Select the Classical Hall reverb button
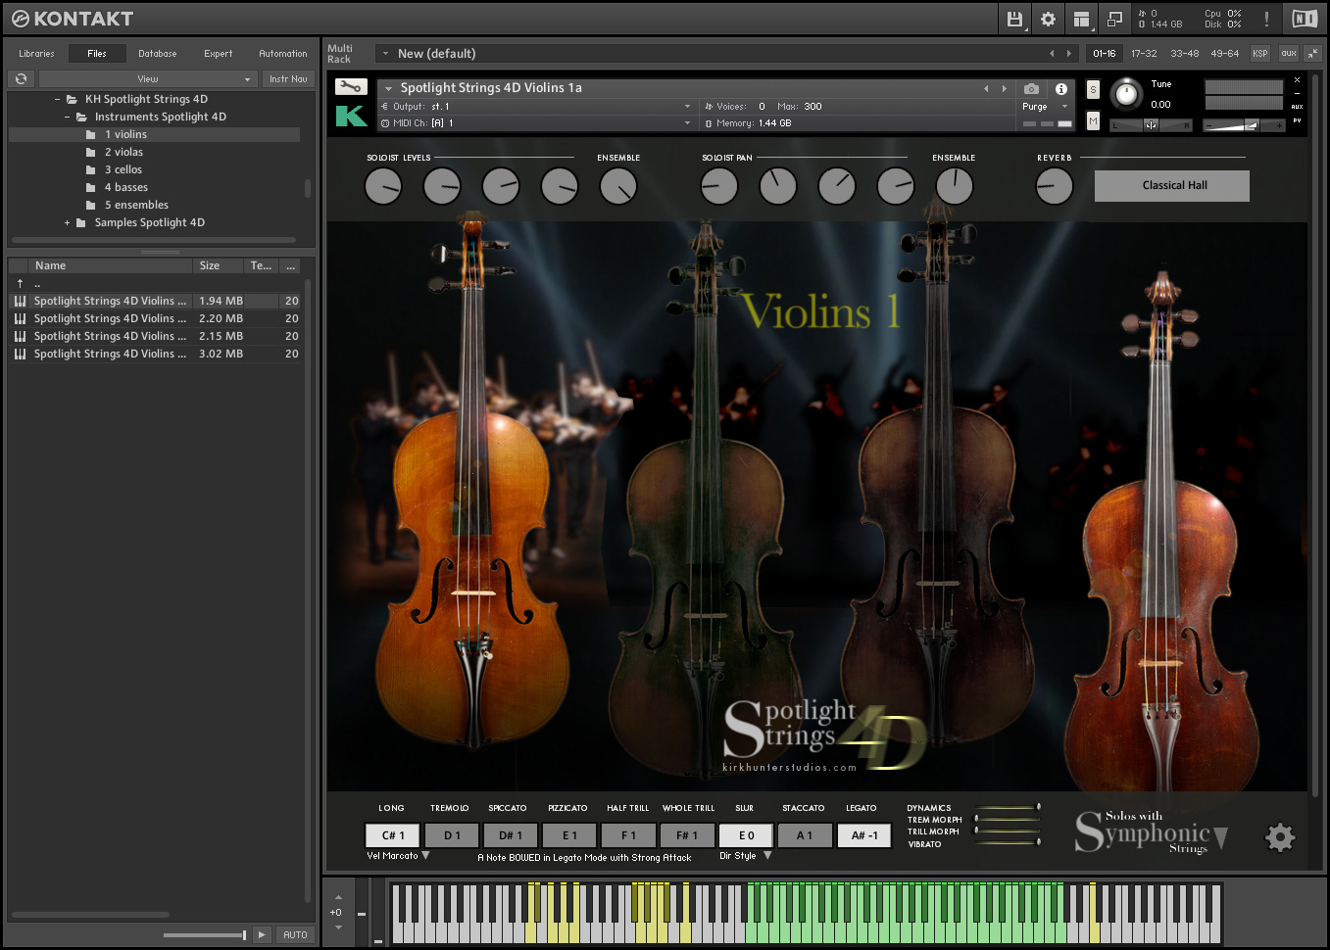 point(1172,185)
